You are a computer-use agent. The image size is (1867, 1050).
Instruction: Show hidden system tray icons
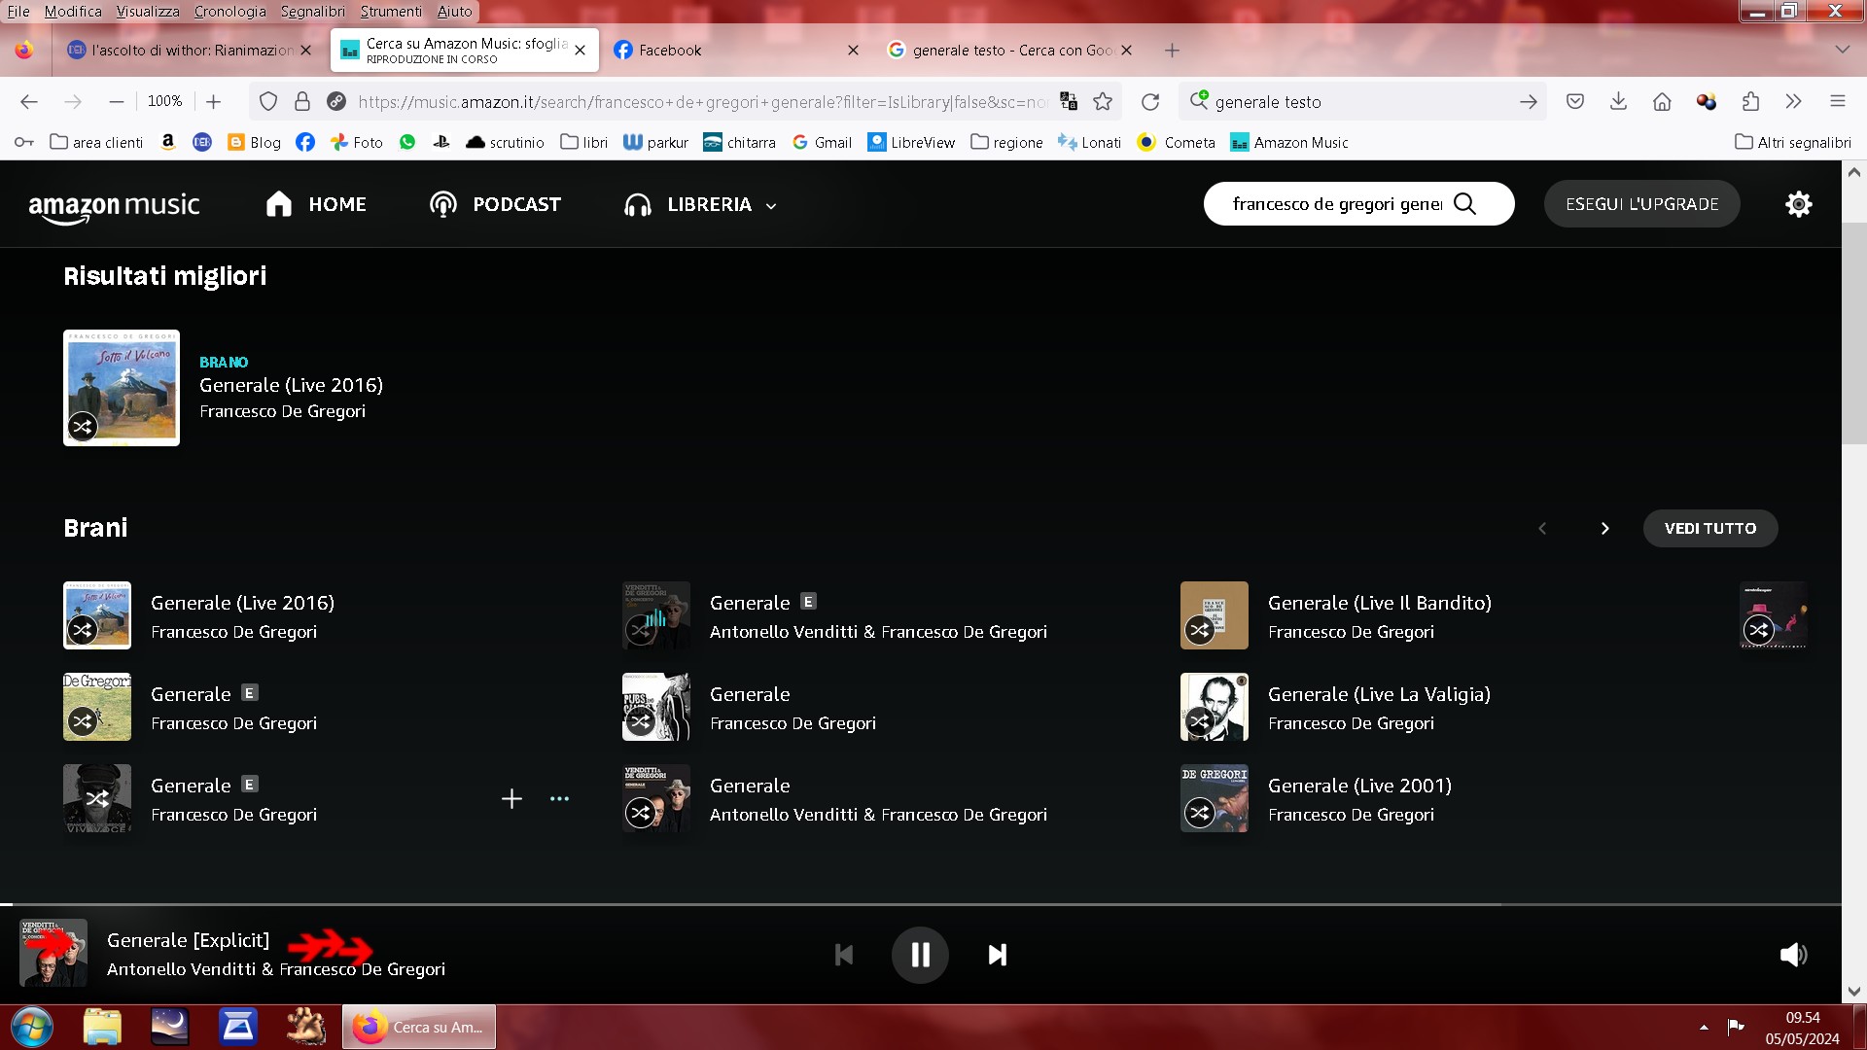click(1704, 1027)
